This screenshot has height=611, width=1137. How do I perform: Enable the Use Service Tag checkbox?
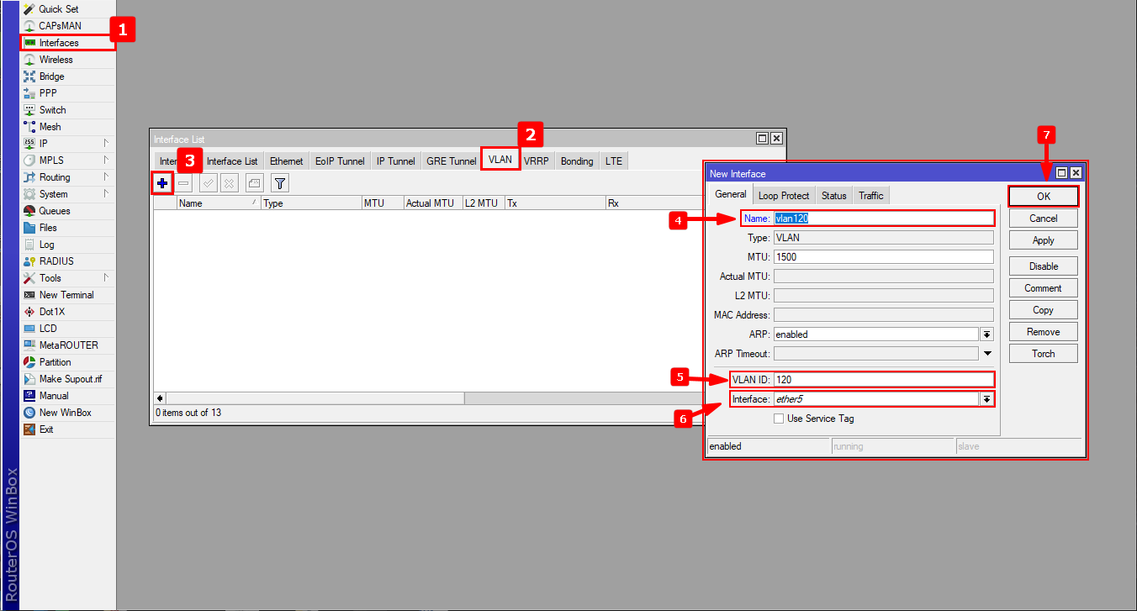[779, 419]
